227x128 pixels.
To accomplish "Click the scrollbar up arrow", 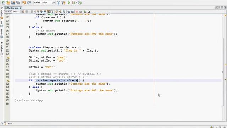I will tap(223, 15).
